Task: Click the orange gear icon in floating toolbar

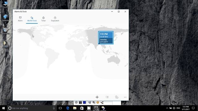Action: coord(98,102)
